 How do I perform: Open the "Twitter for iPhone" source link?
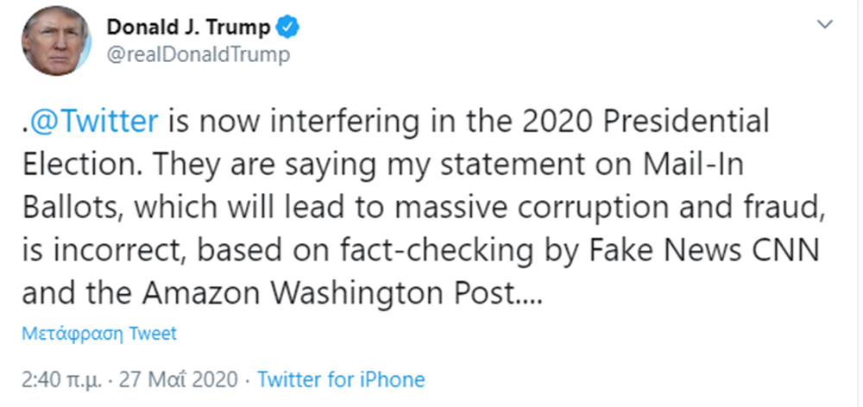(x=342, y=379)
